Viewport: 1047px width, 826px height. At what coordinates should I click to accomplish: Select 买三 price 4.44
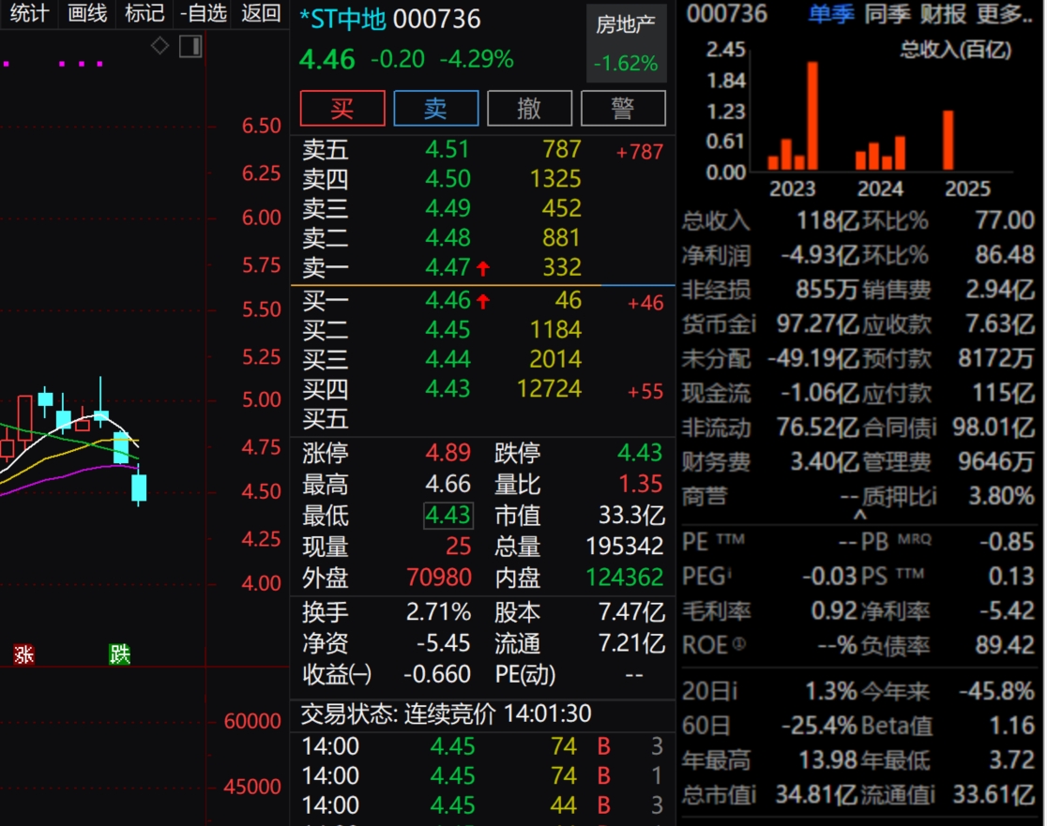coord(448,359)
